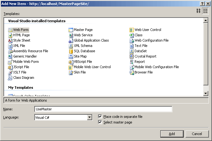Choose the Web Service template icon
The height and width of the screenshot is (141, 212).
pyautogui.click(x=71, y=35)
